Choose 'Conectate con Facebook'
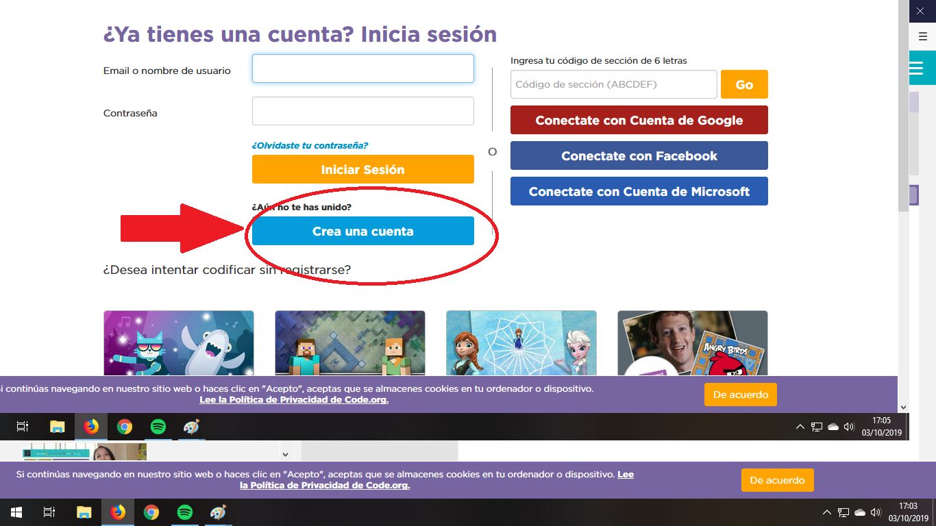The image size is (936, 526). pyautogui.click(x=639, y=156)
